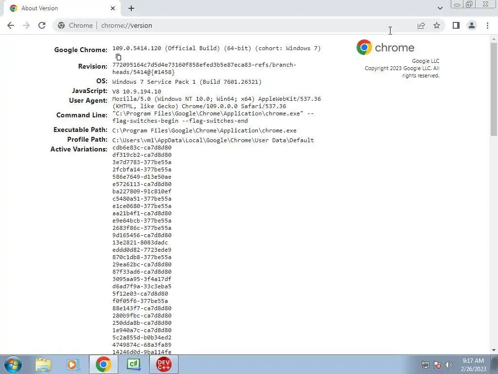Open the side panel icon
The width and height of the screenshot is (498, 374).
pos(456,25)
